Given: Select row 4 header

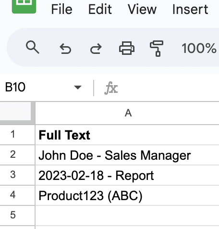Looking at the screenshot, I should click(17, 195).
